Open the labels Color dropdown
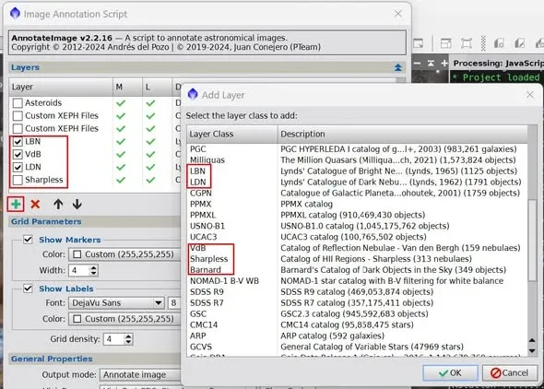 124,319
